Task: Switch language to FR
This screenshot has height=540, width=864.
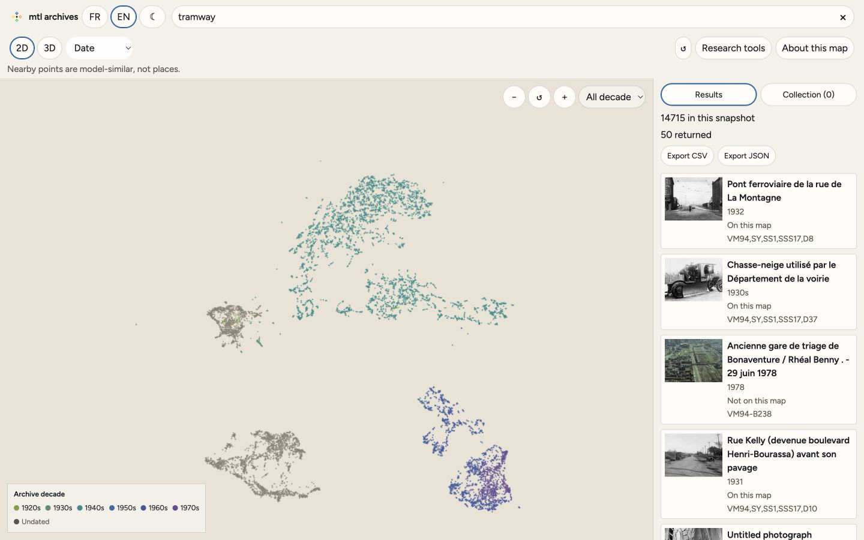Action: 95,17
